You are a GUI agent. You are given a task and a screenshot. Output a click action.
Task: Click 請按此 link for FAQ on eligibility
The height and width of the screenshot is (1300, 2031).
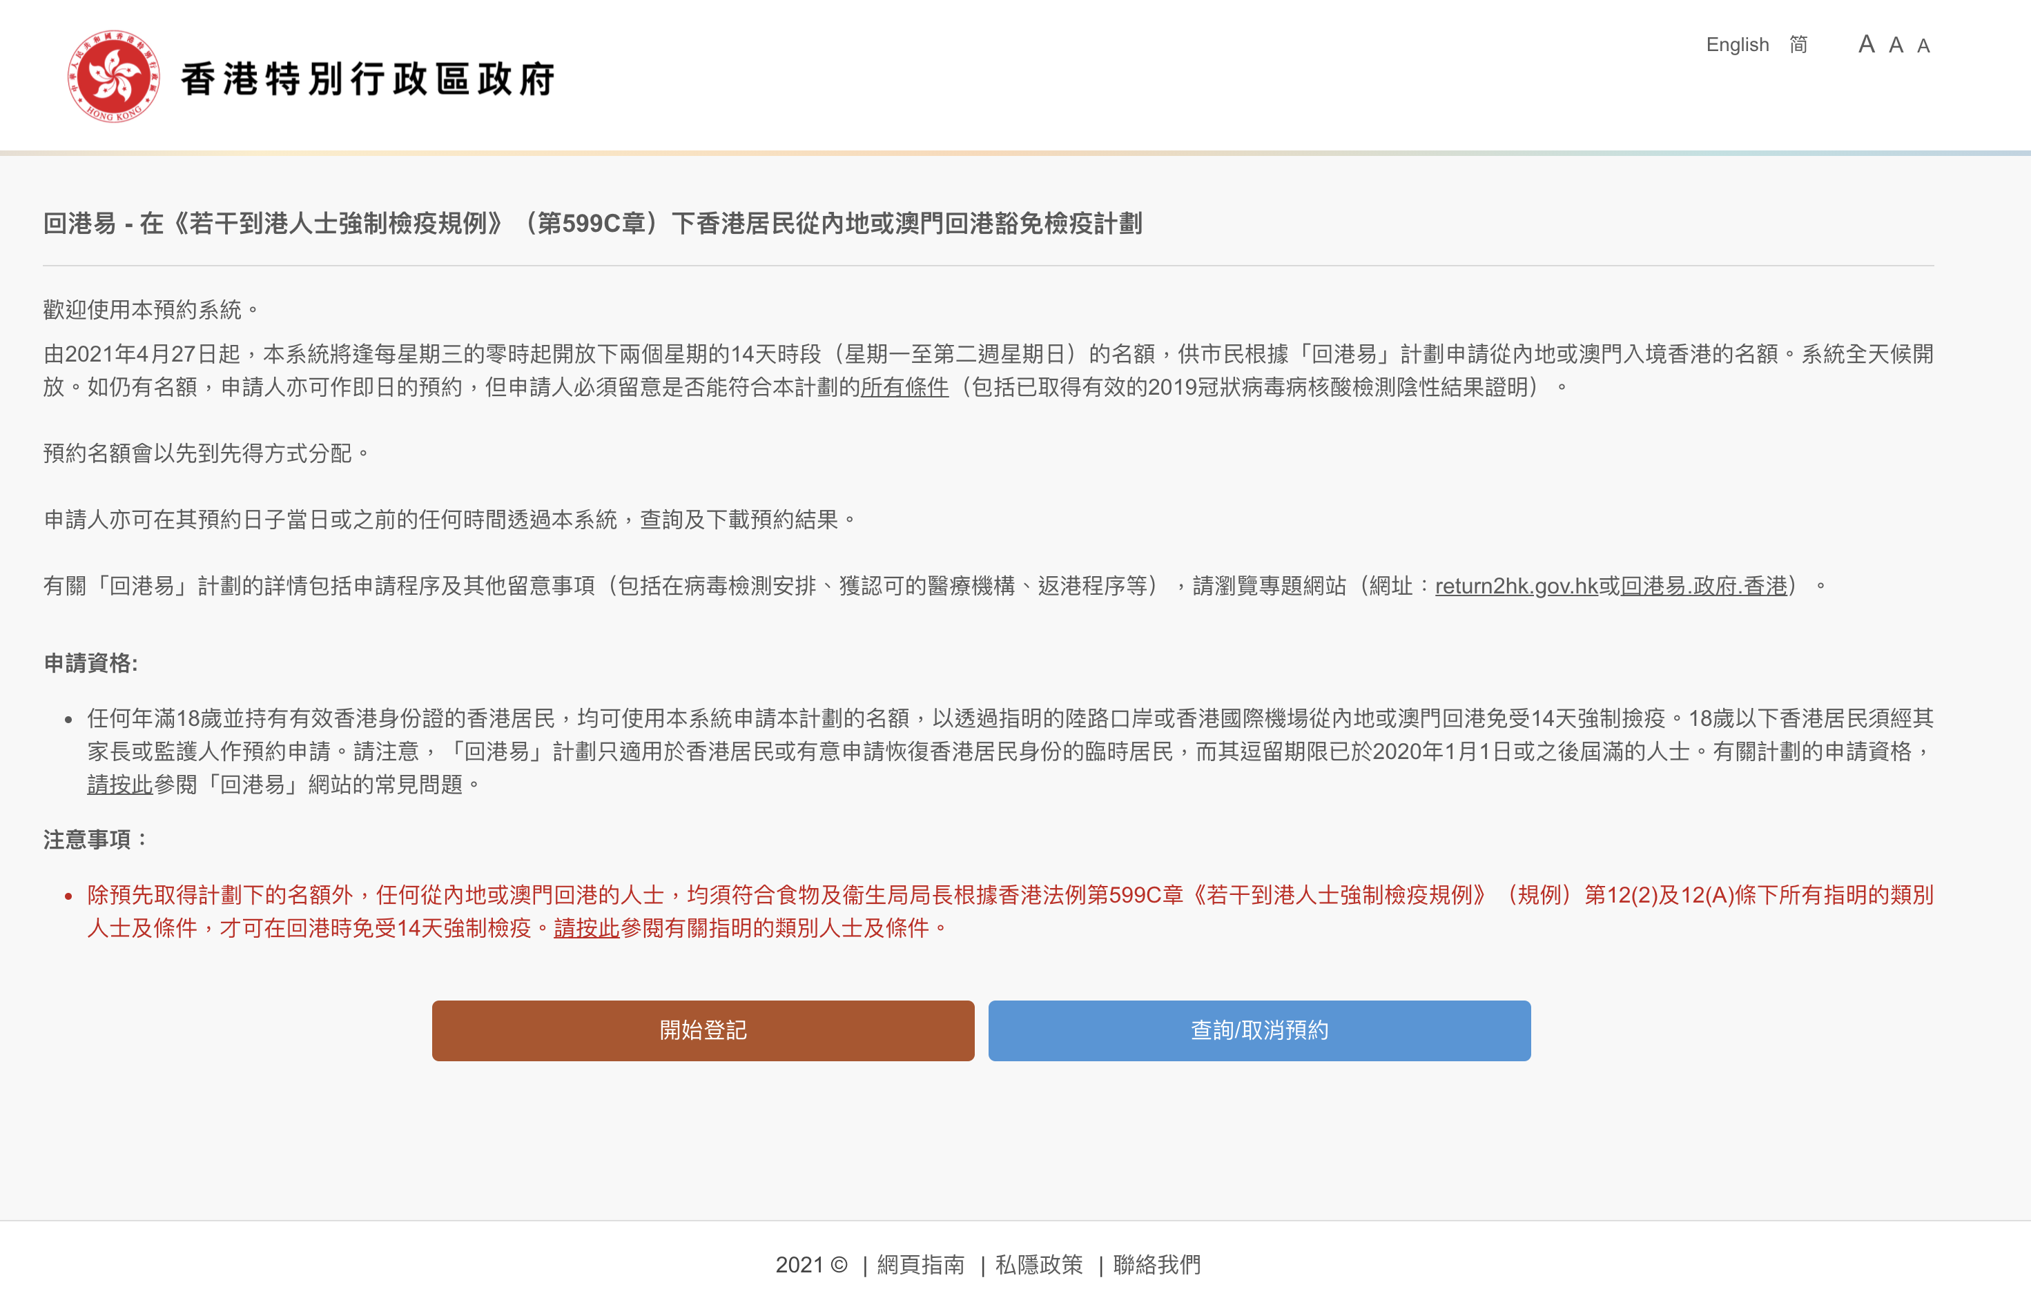120,785
